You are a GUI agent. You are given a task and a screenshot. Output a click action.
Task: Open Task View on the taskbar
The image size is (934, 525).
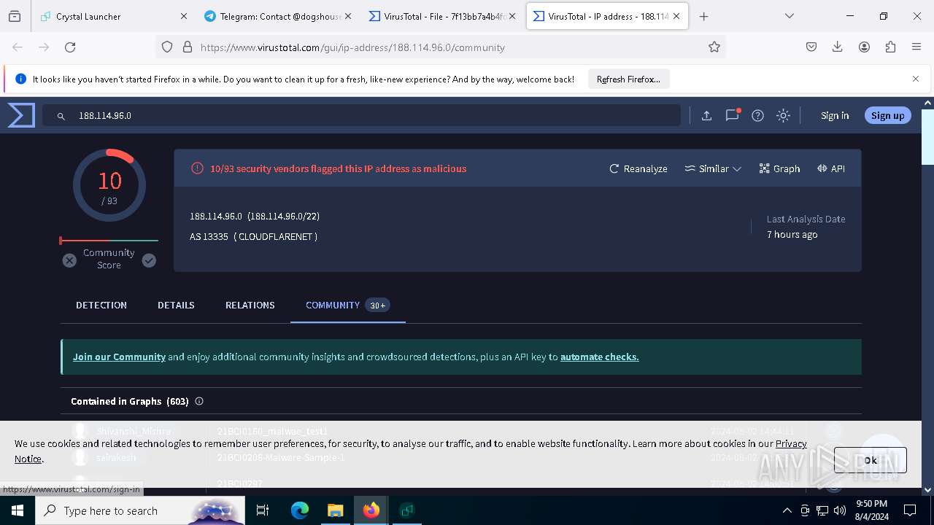(x=263, y=510)
